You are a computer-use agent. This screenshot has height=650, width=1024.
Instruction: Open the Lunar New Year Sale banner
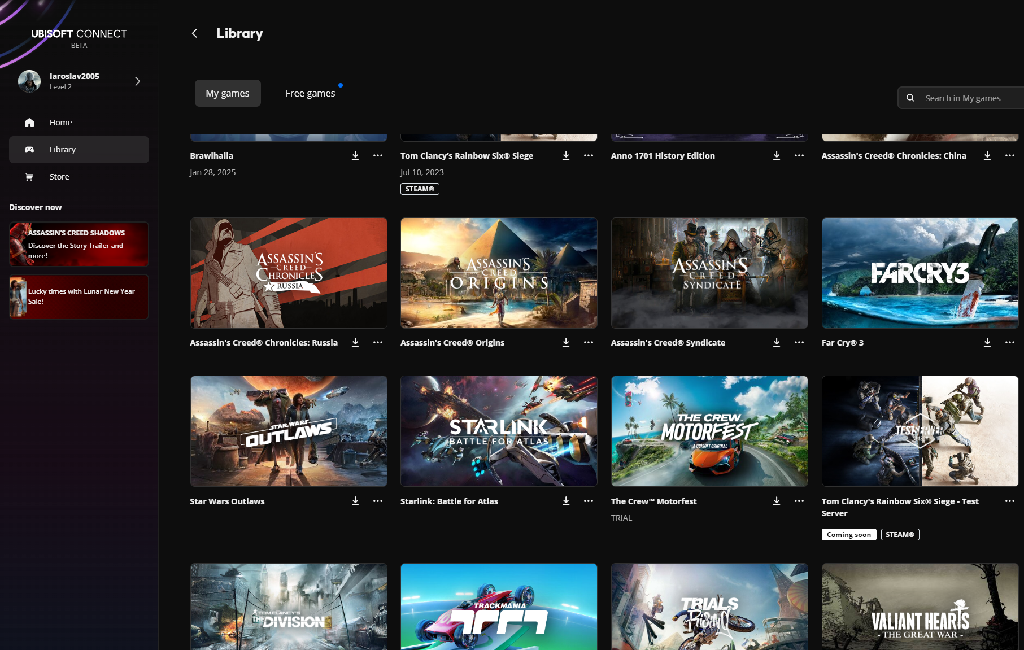(x=79, y=296)
